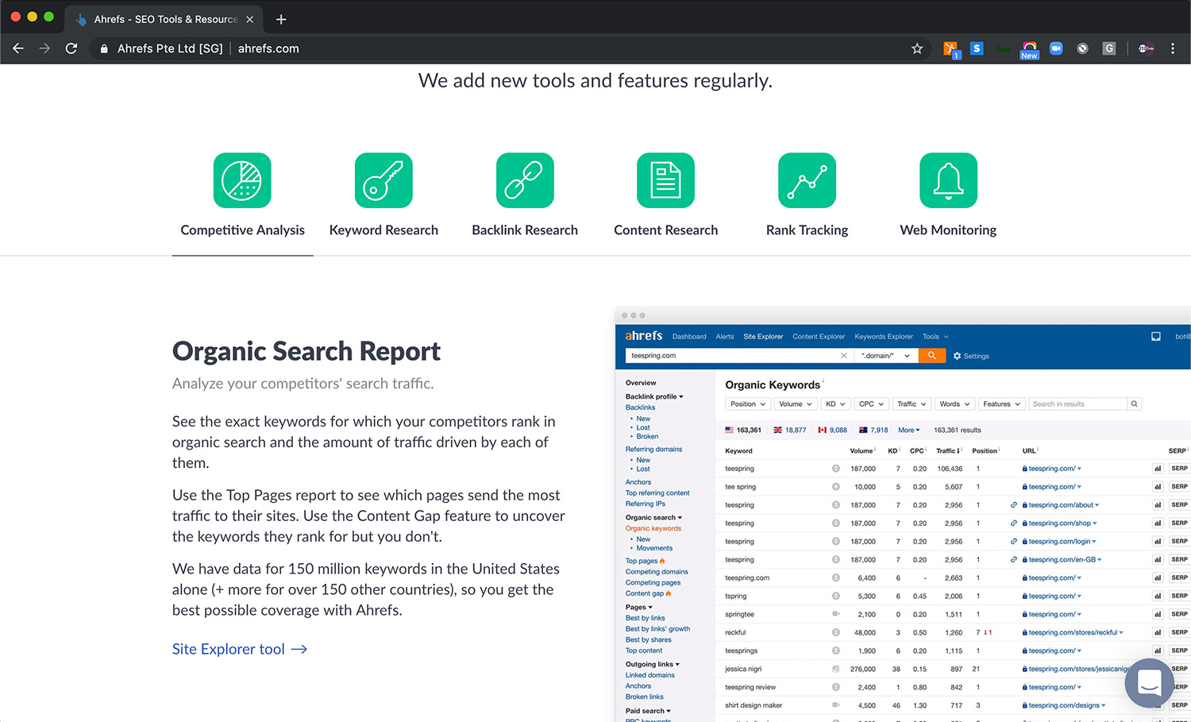The width and height of the screenshot is (1191, 722).
Task: Click the display icon in the Ahrefs app header
Action: point(1156,337)
